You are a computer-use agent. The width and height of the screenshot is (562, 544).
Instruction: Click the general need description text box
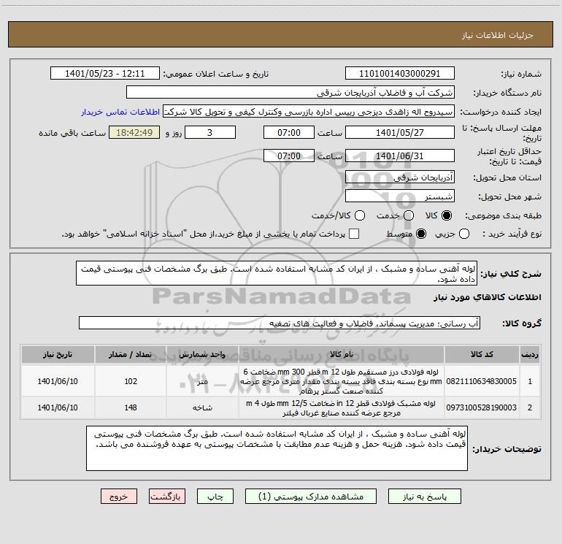coord(277,273)
